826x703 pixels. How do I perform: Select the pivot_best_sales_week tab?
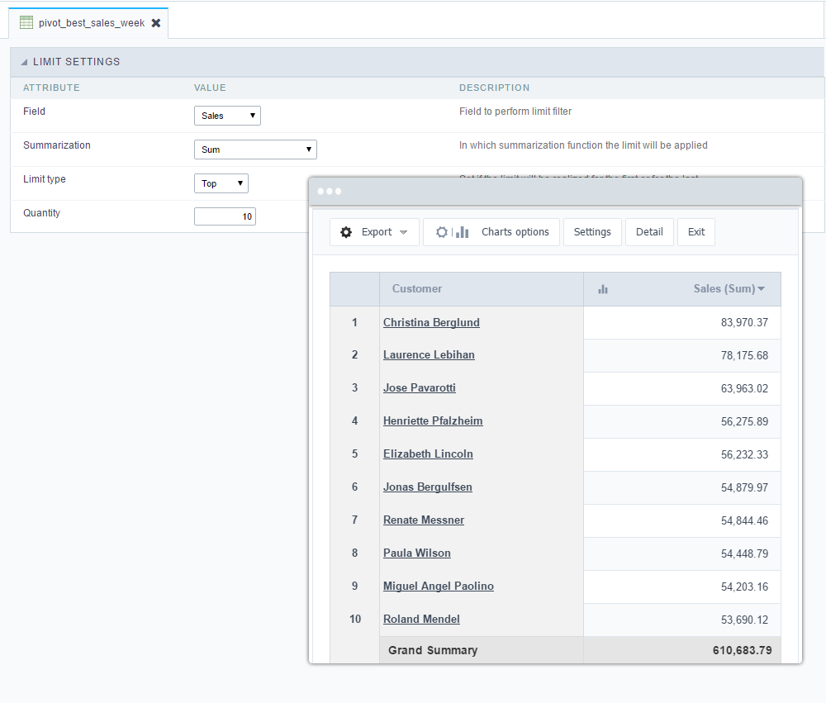pos(88,23)
